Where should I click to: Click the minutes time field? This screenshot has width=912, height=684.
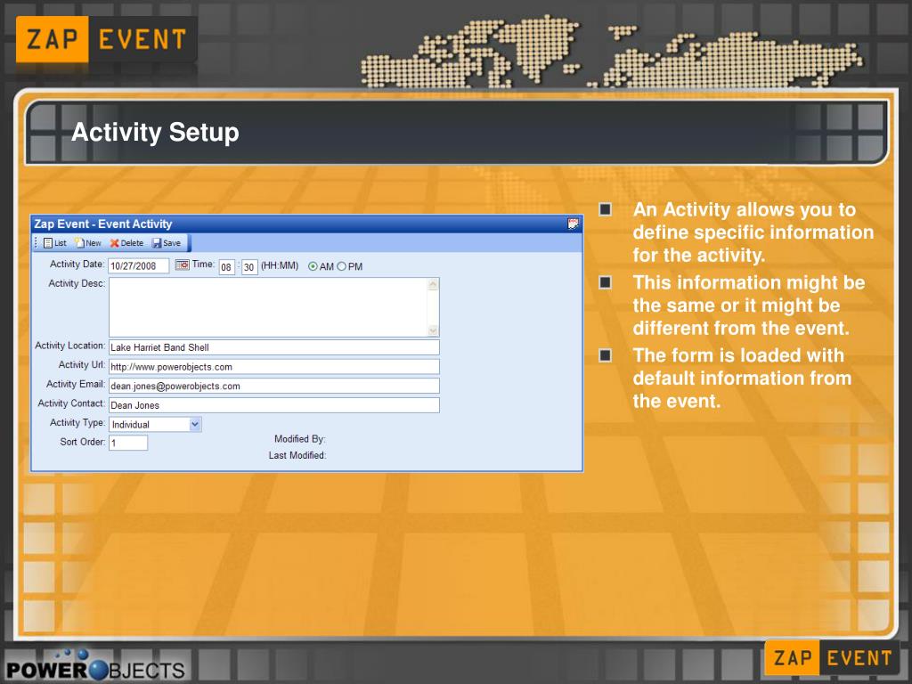249,267
